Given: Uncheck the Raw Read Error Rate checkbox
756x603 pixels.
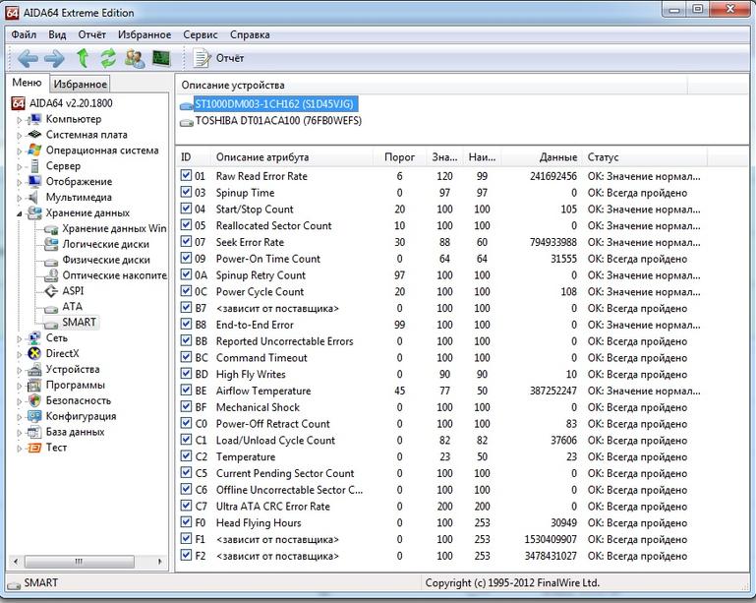Looking at the screenshot, I should (186, 175).
